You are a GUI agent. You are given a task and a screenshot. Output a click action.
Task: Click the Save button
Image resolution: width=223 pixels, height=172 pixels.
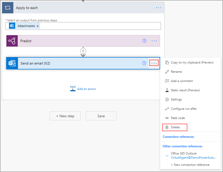coord(101,116)
